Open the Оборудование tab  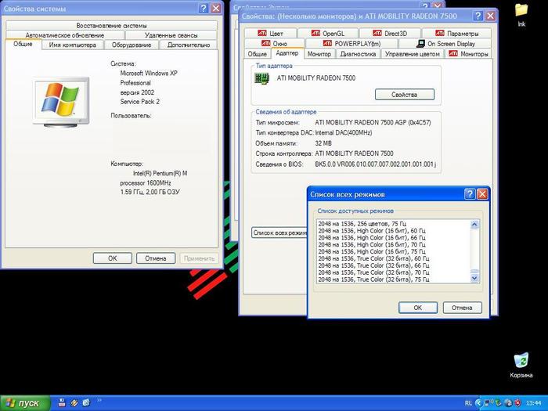(131, 45)
